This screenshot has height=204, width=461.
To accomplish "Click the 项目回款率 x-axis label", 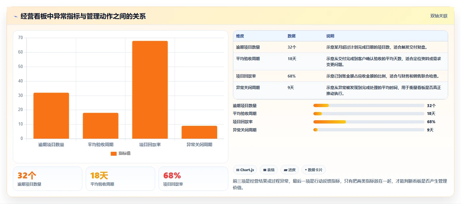I will click(x=150, y=145).
